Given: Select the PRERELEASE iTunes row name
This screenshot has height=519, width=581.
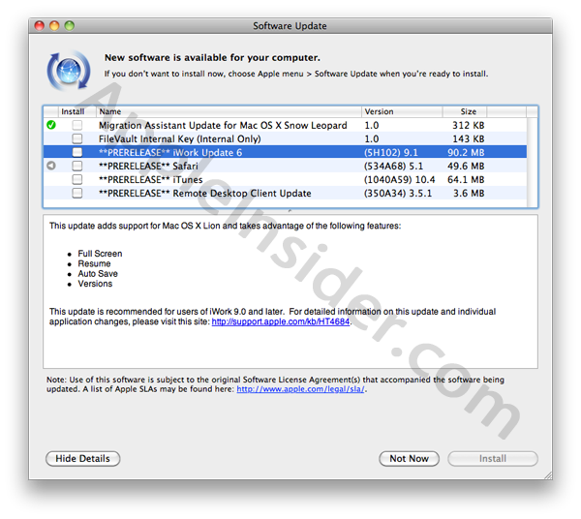Looking at the screenshot, I should pyautogui.click(x=150, y=180).
